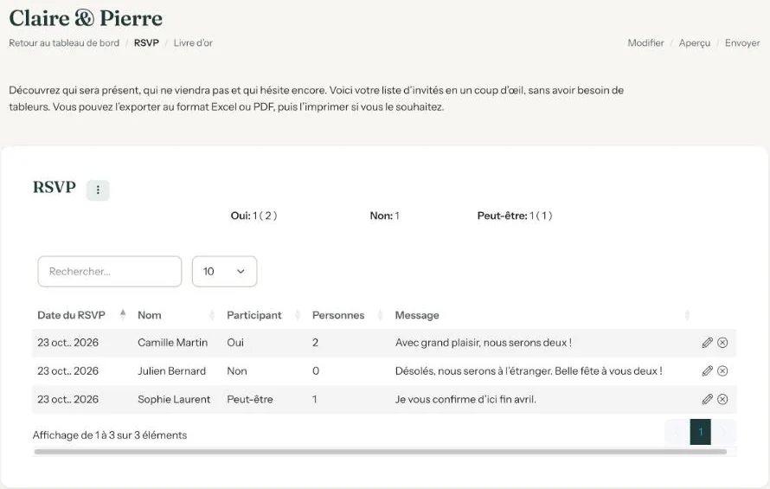Select pagination page 1 button
Screen dimensions: 770x489
700,432
